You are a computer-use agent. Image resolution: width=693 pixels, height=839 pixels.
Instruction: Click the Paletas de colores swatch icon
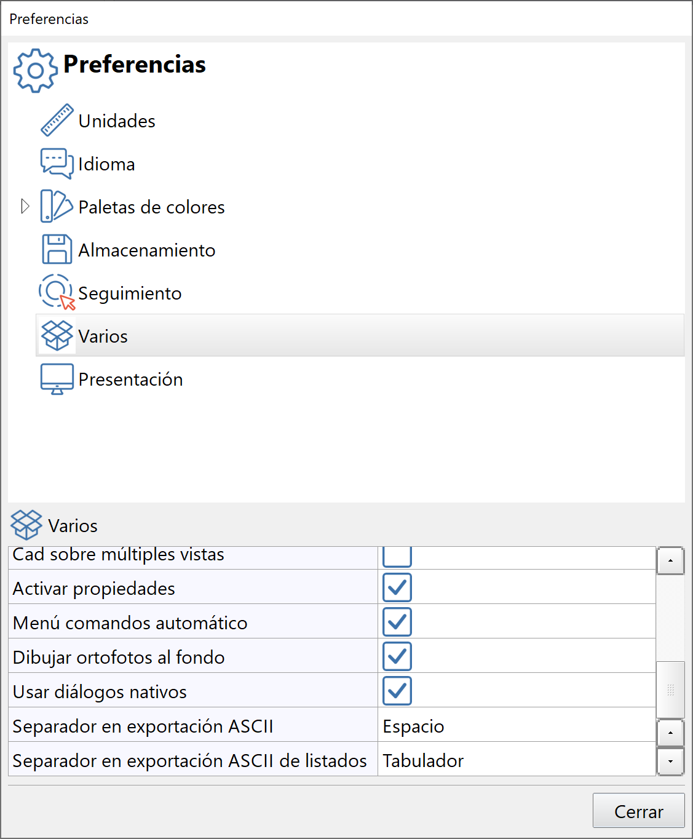tap(57, 207)
